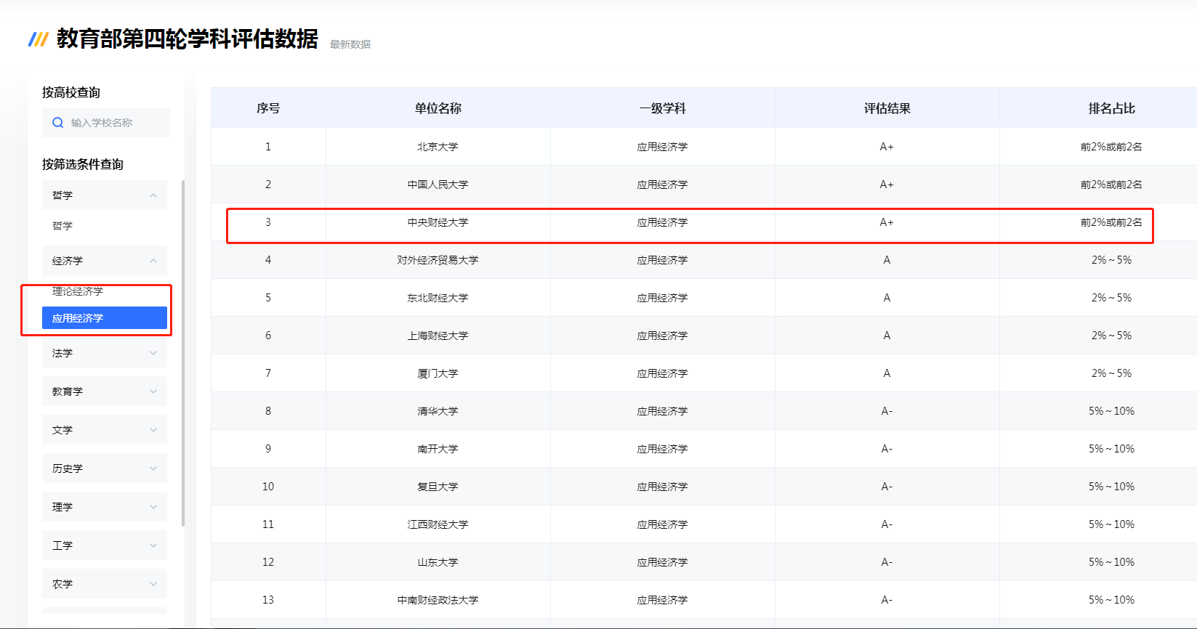Click the 厦门大学 cell
This screenshot has height=629, width=1197.
click(x=438, y=373)
